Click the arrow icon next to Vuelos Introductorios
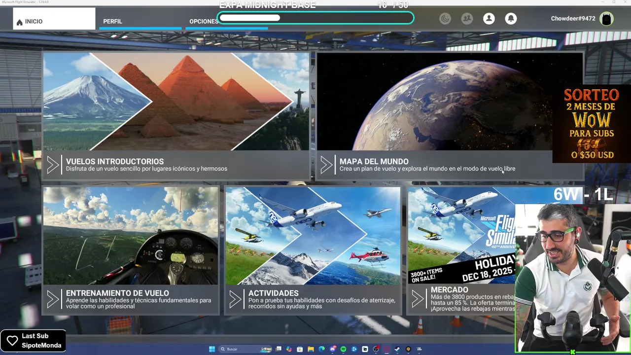The height and width of the screenshot is (355, 631). [53, 165]
